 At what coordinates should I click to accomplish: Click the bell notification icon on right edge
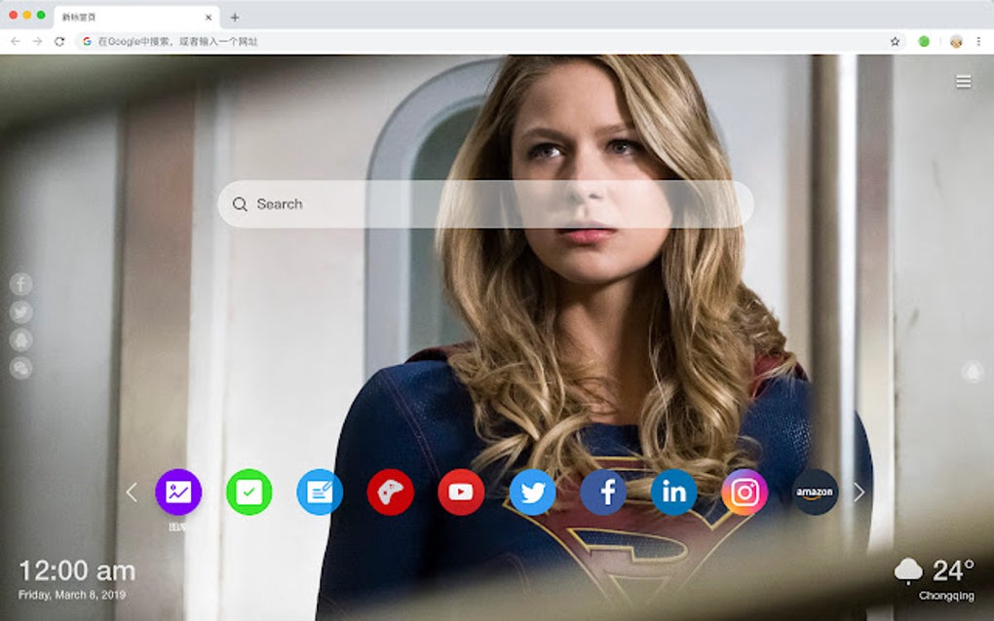pyautogui.click(x=973, y=372)
